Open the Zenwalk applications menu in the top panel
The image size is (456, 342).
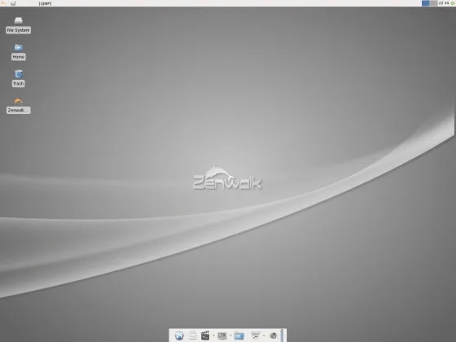click(3, 3)
